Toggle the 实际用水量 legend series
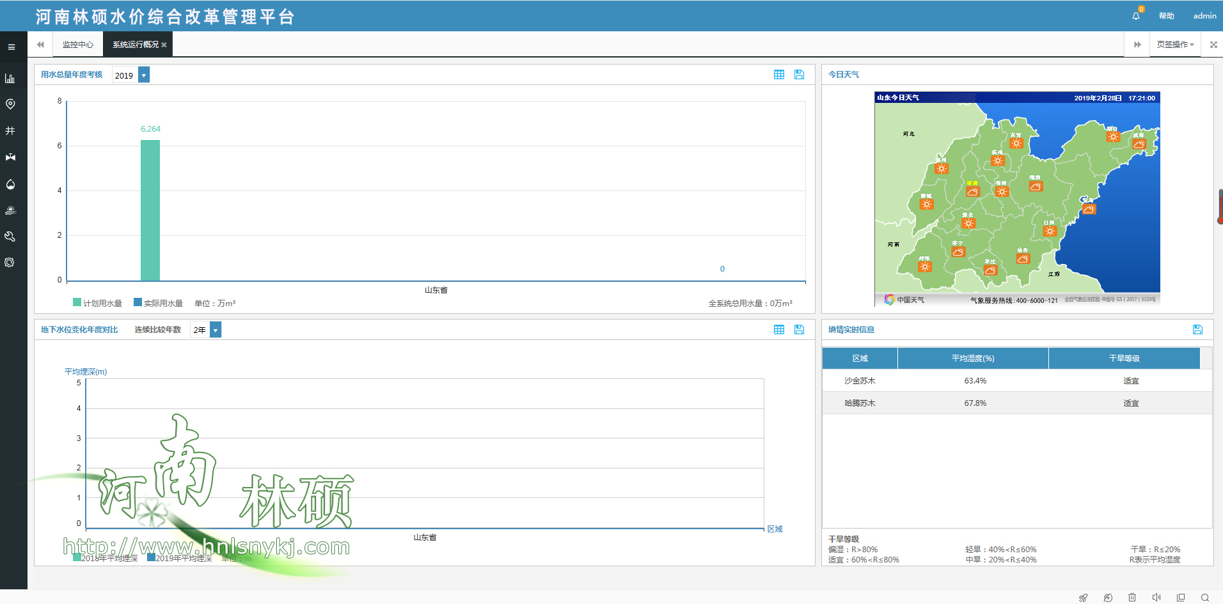The image size is (1223, 604). click(x=158, y=303)
